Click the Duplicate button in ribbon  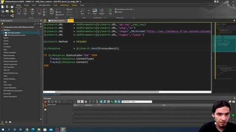[60, 15]
